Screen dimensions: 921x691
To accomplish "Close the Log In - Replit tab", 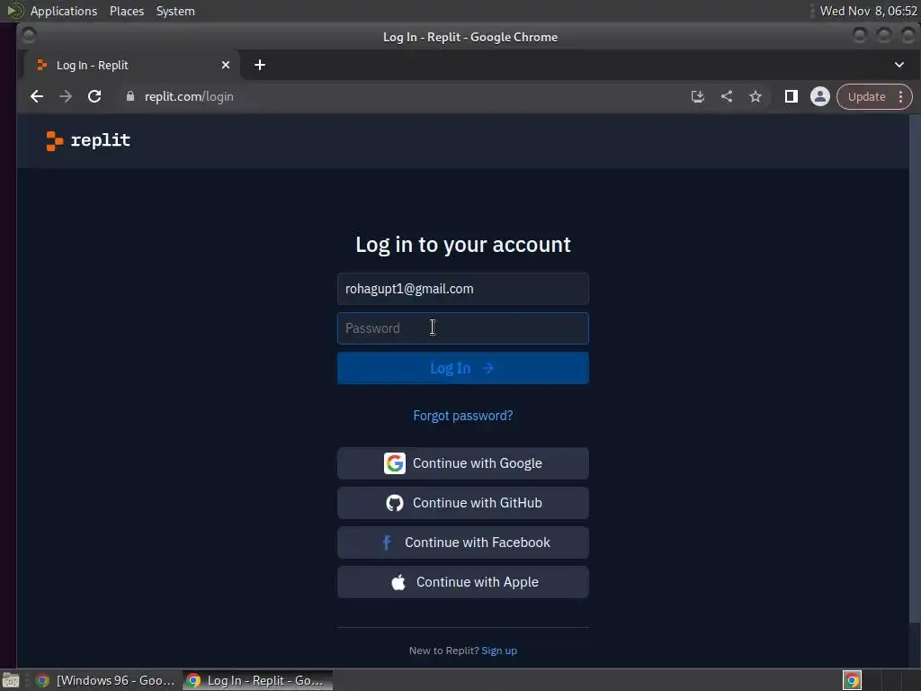I will pyautogui.click(x=226, y=65).
